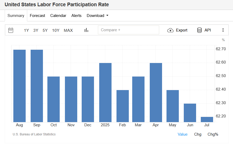Click the U.S. Bureau of Labor Statistics link
Image resolution: width=233 pixels, height=151 pixels.
pos(34,134)
